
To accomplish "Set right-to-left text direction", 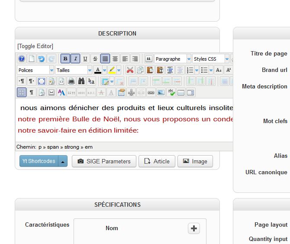I will click(x=32, y=81).
